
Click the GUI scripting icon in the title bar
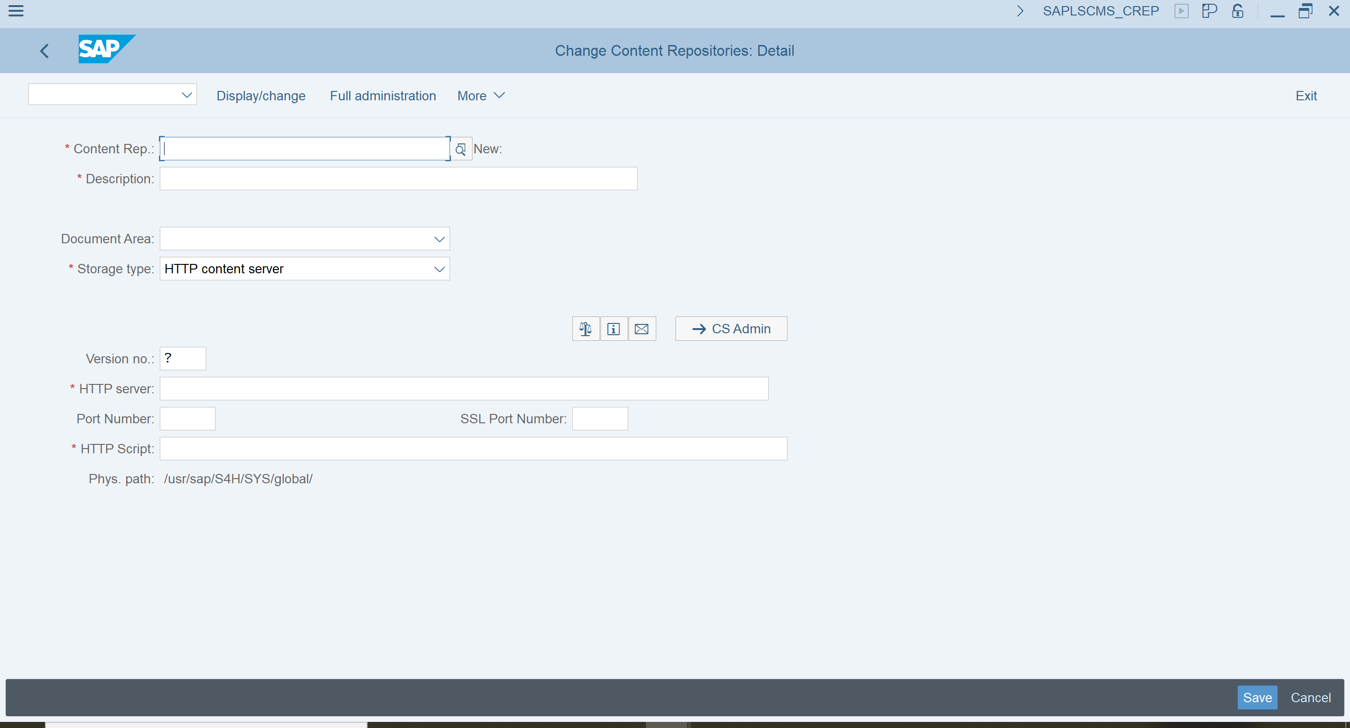tap(1209, 10)
